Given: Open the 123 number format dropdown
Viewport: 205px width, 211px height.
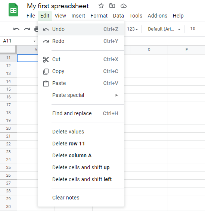Looking at the screenshot, I should pyautogui.click(x=132, y=29).
